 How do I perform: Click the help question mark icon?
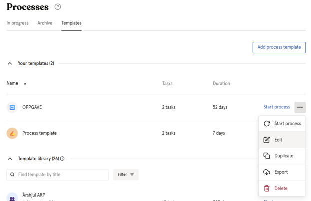[x=58, y=7]
